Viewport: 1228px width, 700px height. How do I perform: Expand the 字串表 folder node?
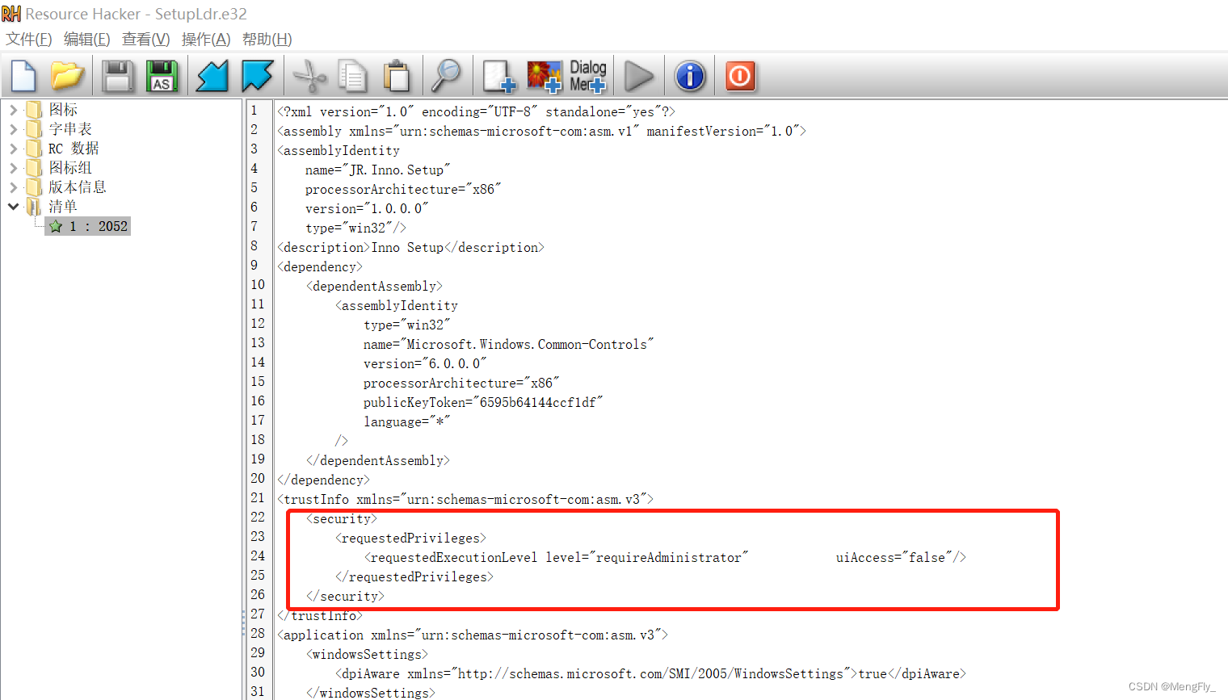(13, 128)
